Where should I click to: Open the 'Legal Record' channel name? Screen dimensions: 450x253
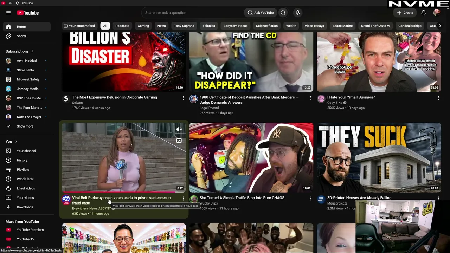[209, 108]
